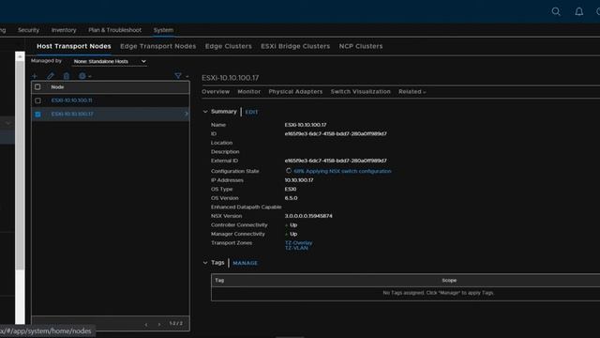Click the 1-2 / 2 page counter
Viewport: 600px width, 338px height.
click(176, 323)
